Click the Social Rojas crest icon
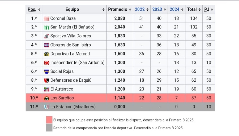The width and height of the screenshot is (239, 136). (x=46, y=72)
